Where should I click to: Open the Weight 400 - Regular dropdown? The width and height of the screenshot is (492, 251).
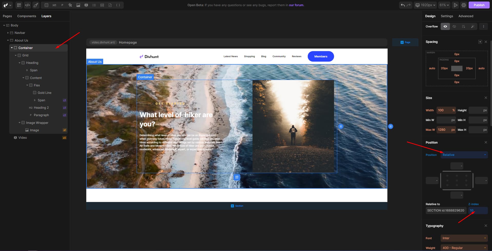464,248
